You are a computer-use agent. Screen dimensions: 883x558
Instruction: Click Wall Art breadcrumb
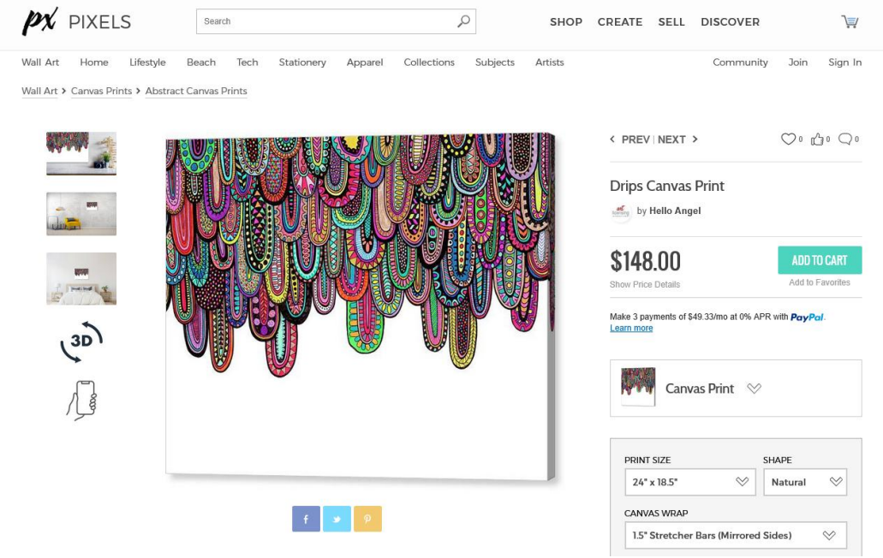39,91
